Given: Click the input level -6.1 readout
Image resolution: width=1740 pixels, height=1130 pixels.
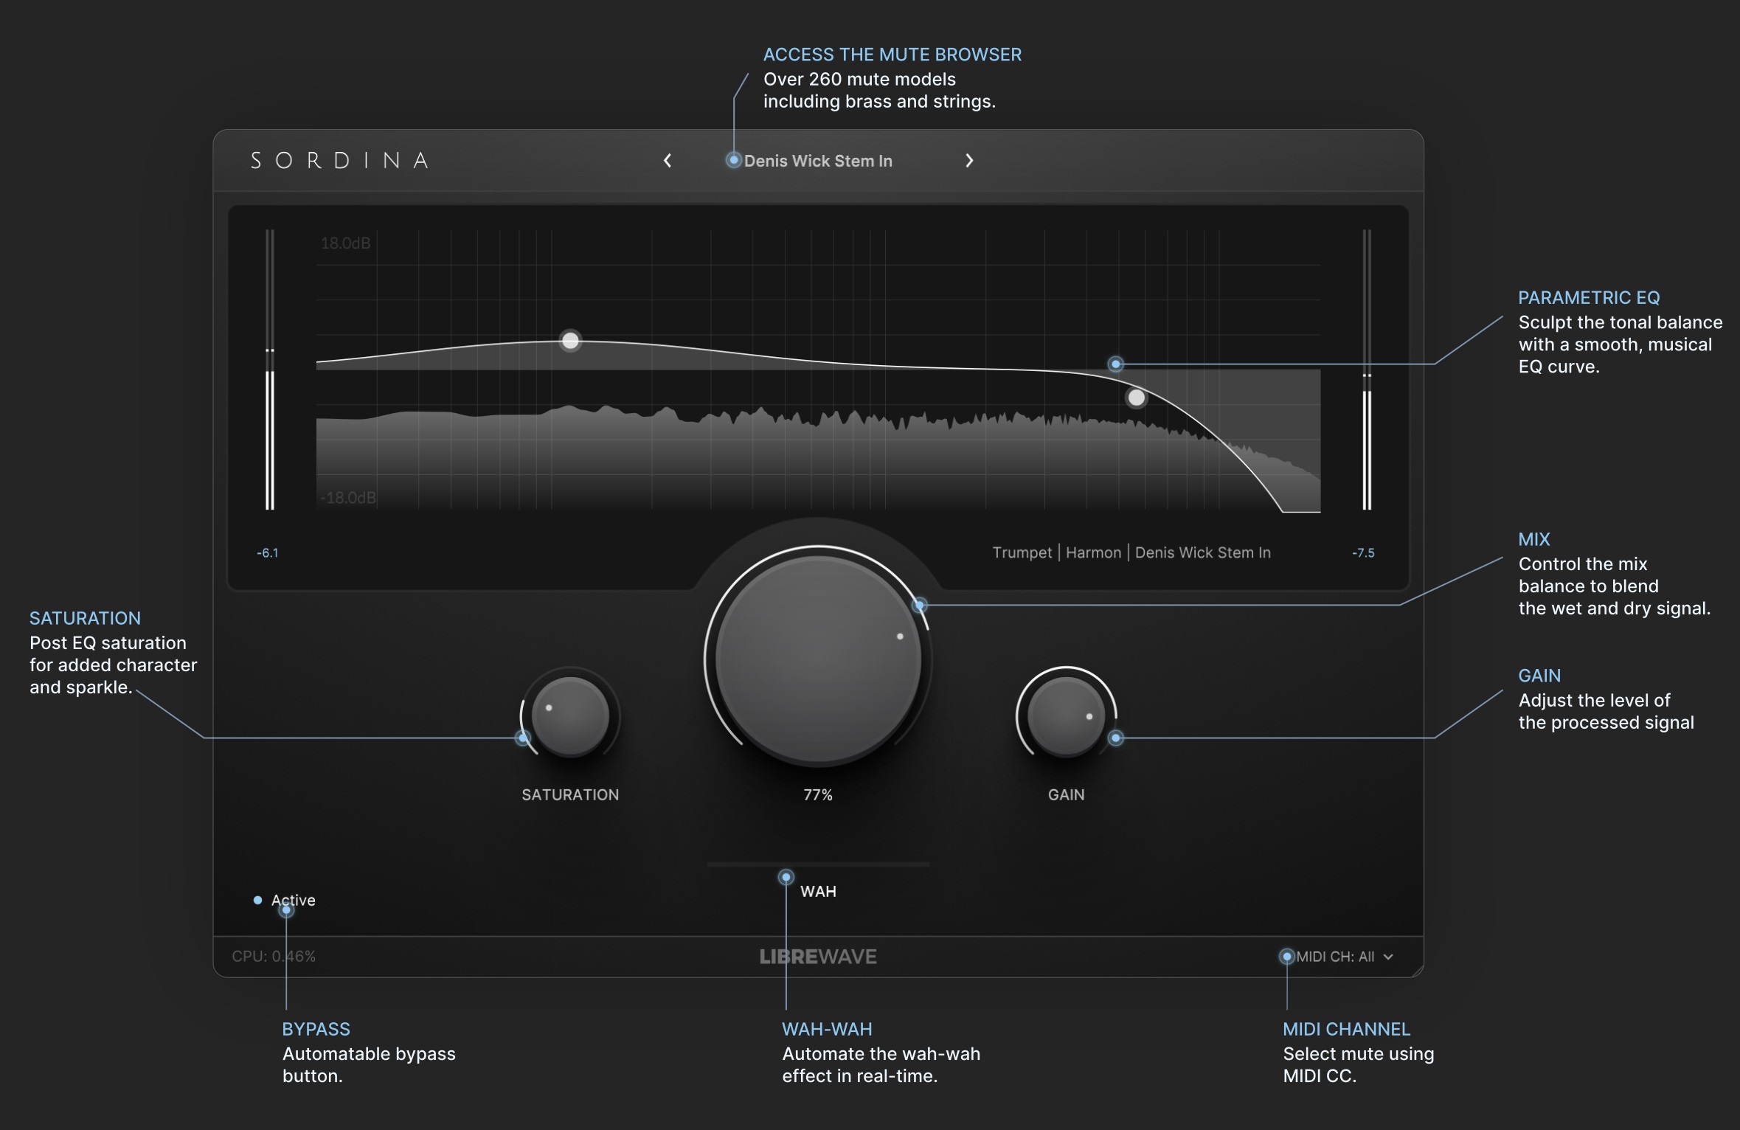Looking at the screenshot, I should pos(268,552).
